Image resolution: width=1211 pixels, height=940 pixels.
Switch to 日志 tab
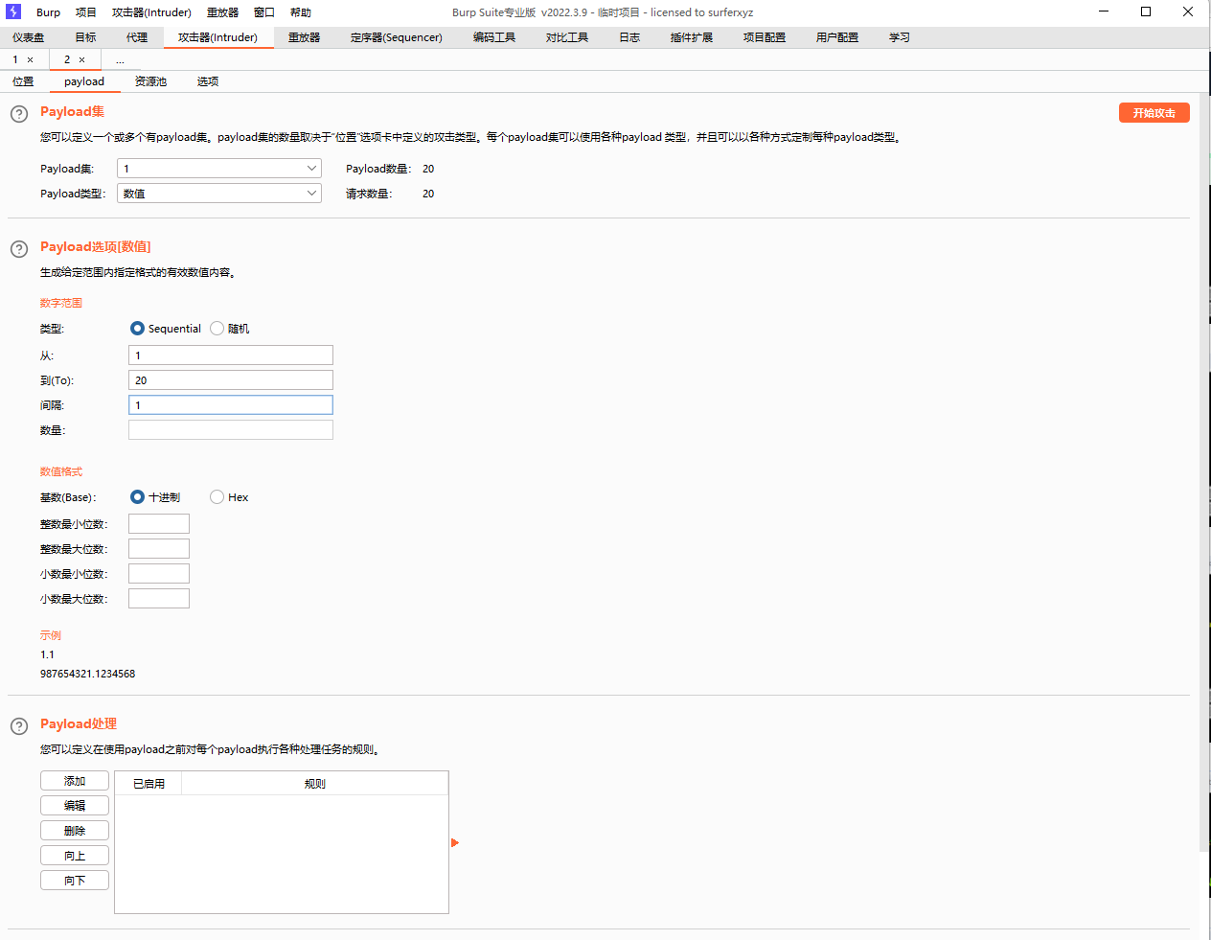[629, 37]
